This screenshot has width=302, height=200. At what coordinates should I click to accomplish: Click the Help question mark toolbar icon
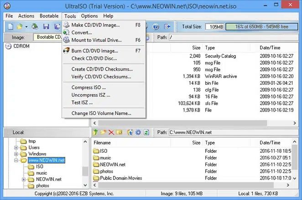click(x=156, y=27)
